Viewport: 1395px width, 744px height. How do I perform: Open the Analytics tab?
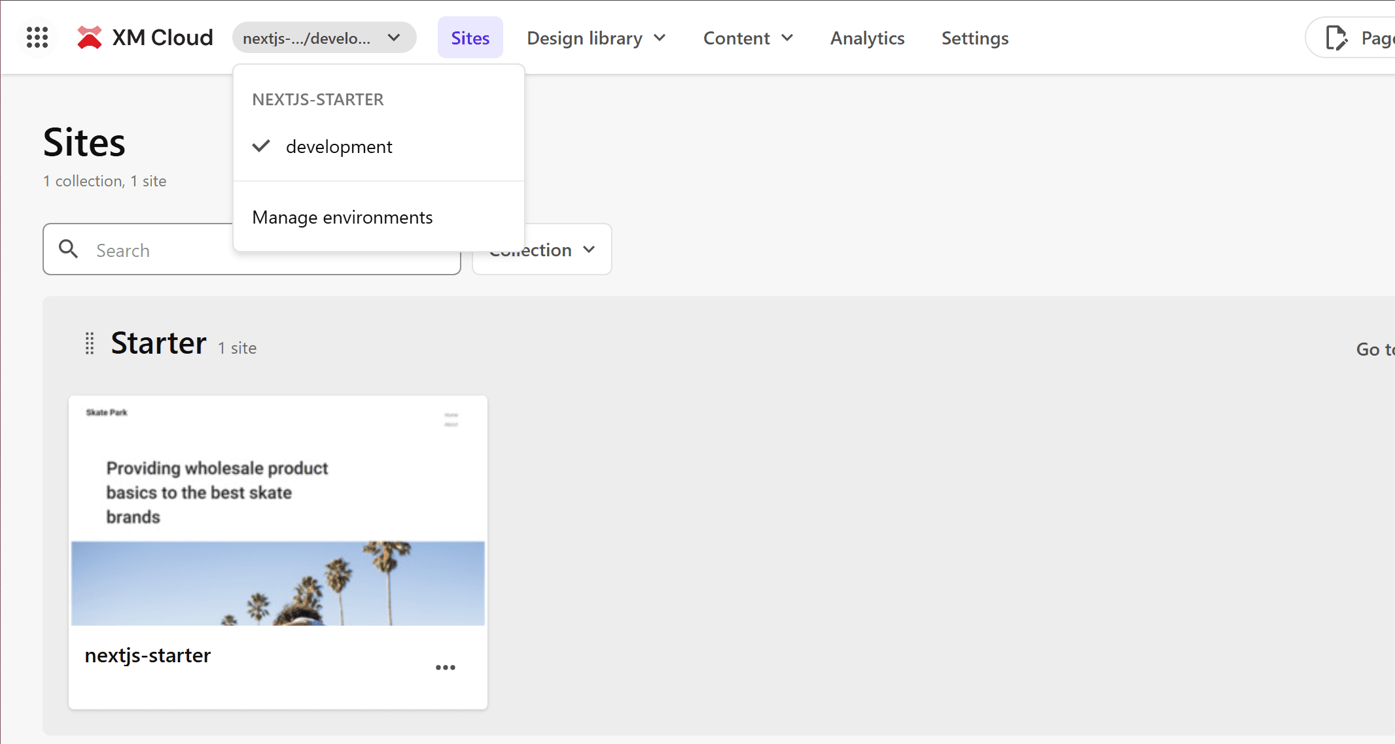[867, 38]
